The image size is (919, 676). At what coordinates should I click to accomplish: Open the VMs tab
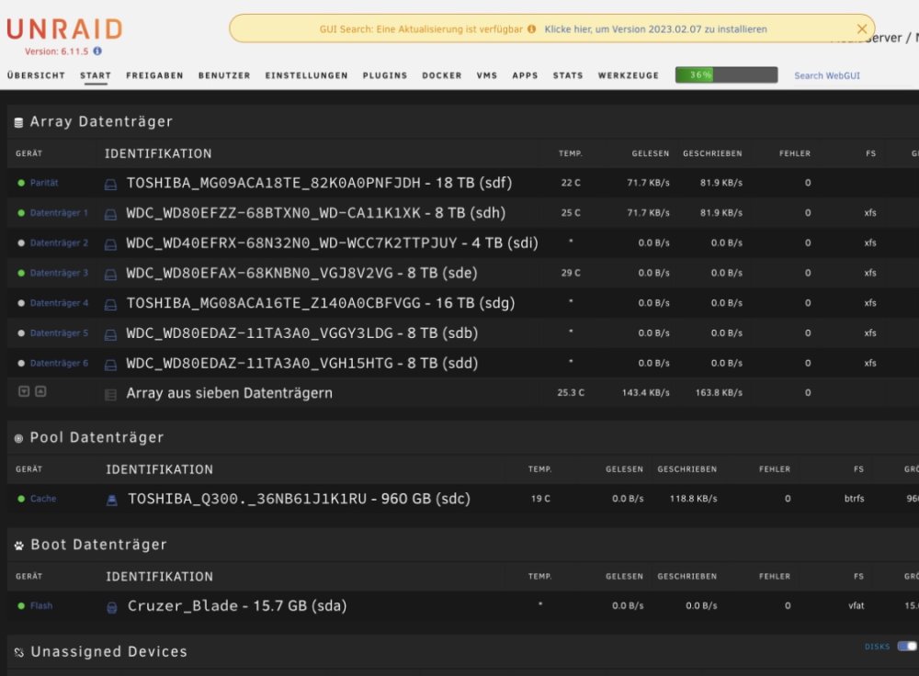point(486,75)
